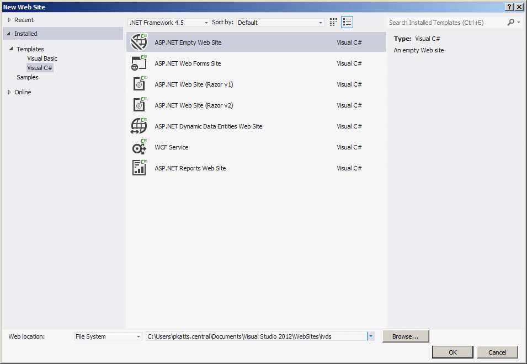Click the web site path text field
The height and width of the screenshot is (364, 527).
pos(257,336)
